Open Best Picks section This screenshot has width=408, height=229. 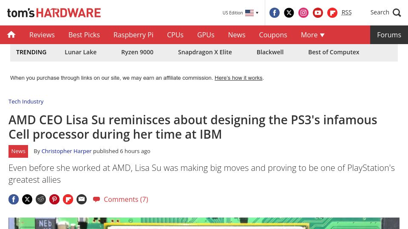(x=84, y=35)
